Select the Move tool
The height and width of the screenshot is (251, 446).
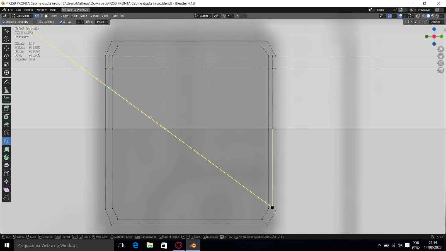tap(7, 48)
